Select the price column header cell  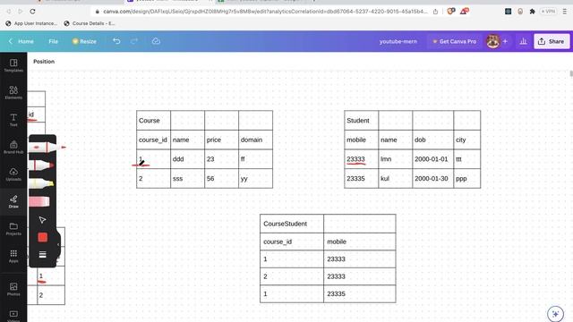pyautogui.click(x=221, y=140)
